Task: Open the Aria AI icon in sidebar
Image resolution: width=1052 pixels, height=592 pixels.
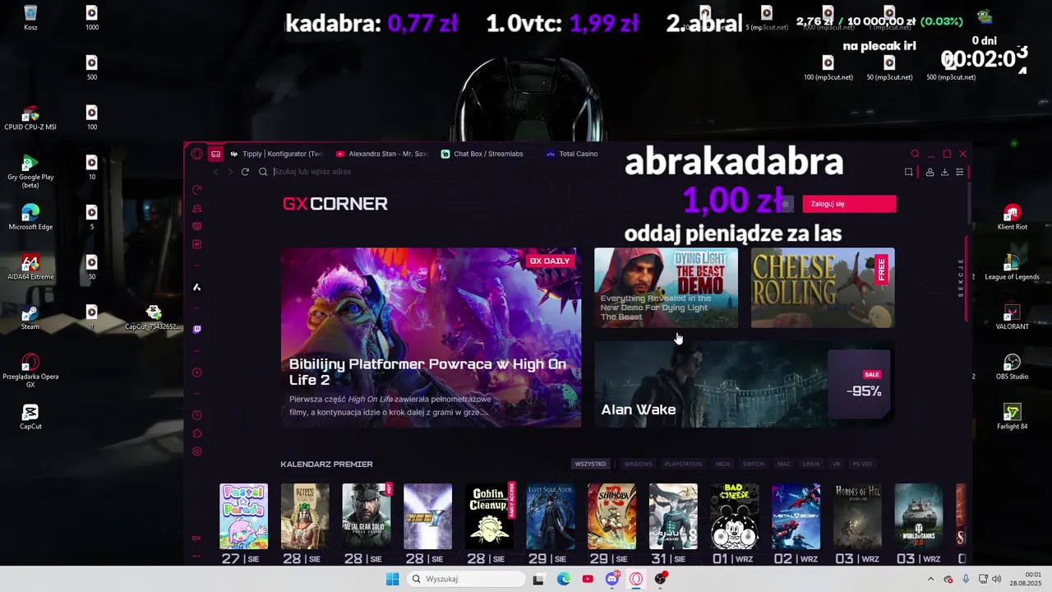Action: [x=196, y=287]
